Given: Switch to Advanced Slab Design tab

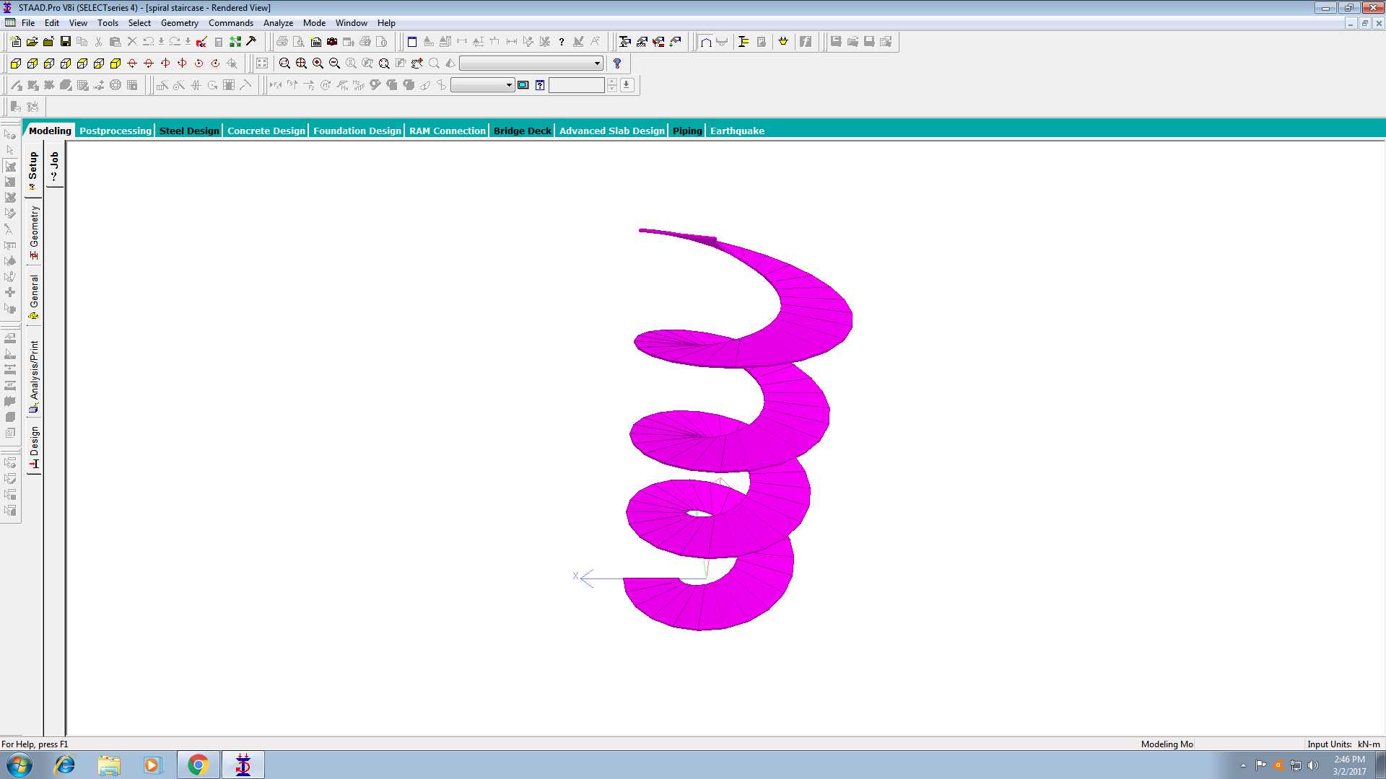Looking at the screenshot, I should [x=612, y=131].
